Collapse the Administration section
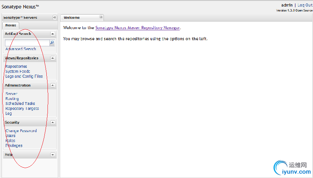The height and width of the screenshot is (178, 313). pyautogui.click(x=52, y=85)
